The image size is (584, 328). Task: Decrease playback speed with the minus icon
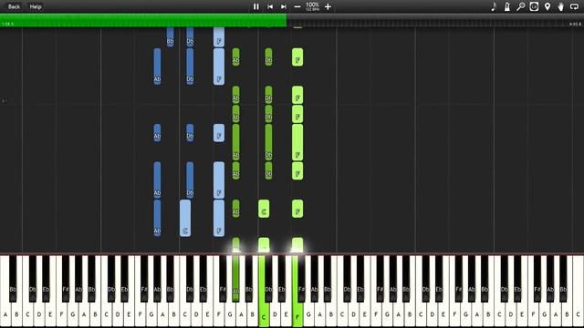coord(297,6)
